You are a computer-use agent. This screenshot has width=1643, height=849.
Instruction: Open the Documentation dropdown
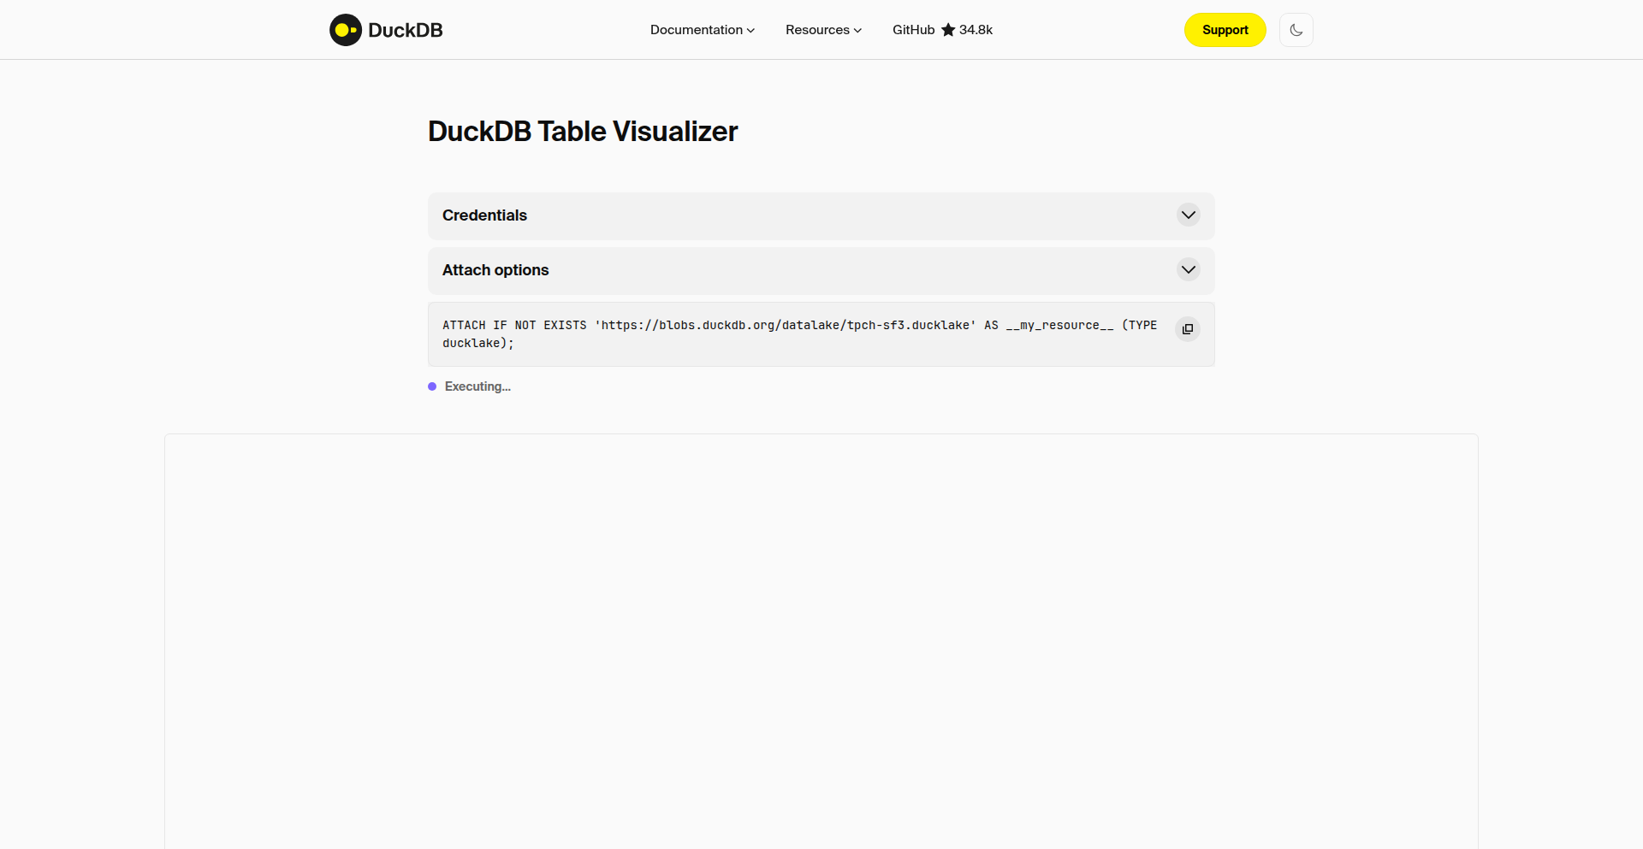tap(702, 29)
